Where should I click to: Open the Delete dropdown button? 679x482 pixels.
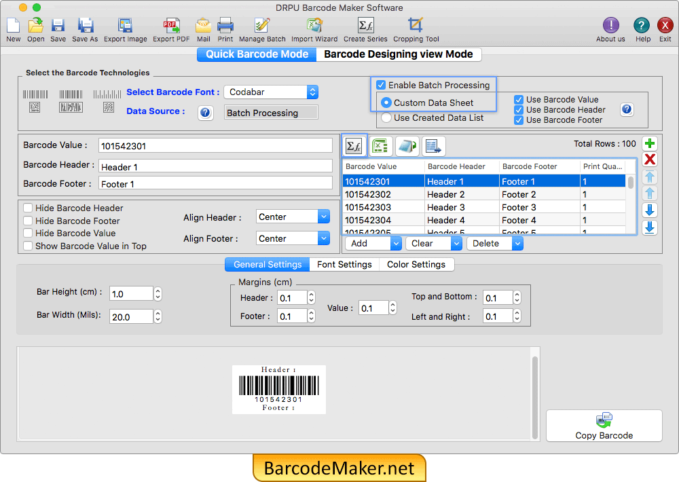pyautogui.click(x=495, y=244)
